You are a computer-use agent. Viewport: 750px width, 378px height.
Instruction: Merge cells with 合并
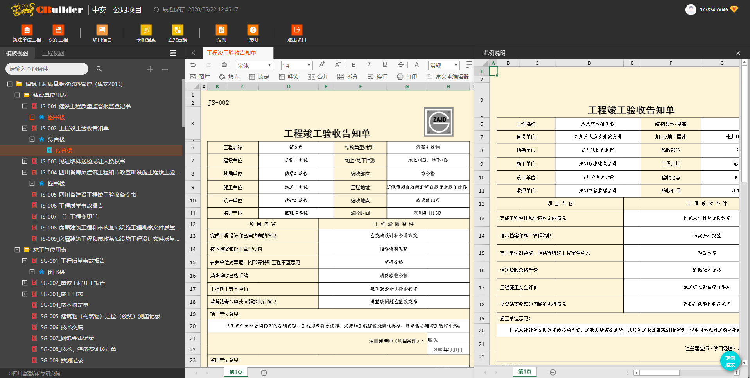318,77
